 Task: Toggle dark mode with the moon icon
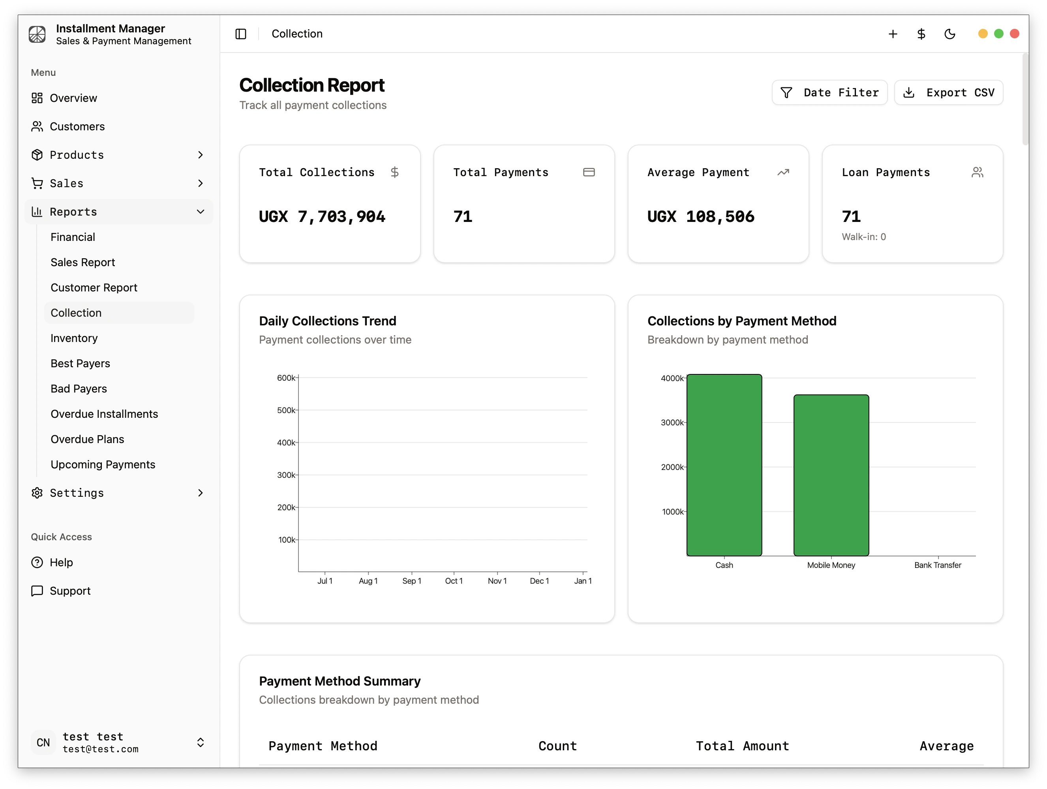click(x=950, y=34)
